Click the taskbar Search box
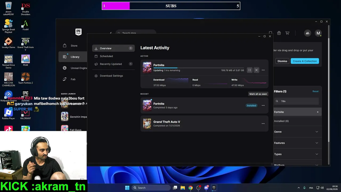The image size is (341, 192). 151,188
